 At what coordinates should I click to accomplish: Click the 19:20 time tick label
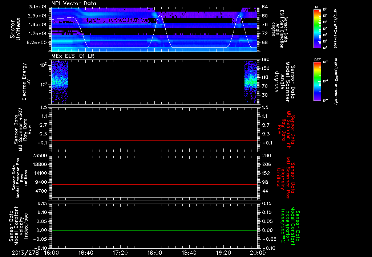click(x=223, y=253)
